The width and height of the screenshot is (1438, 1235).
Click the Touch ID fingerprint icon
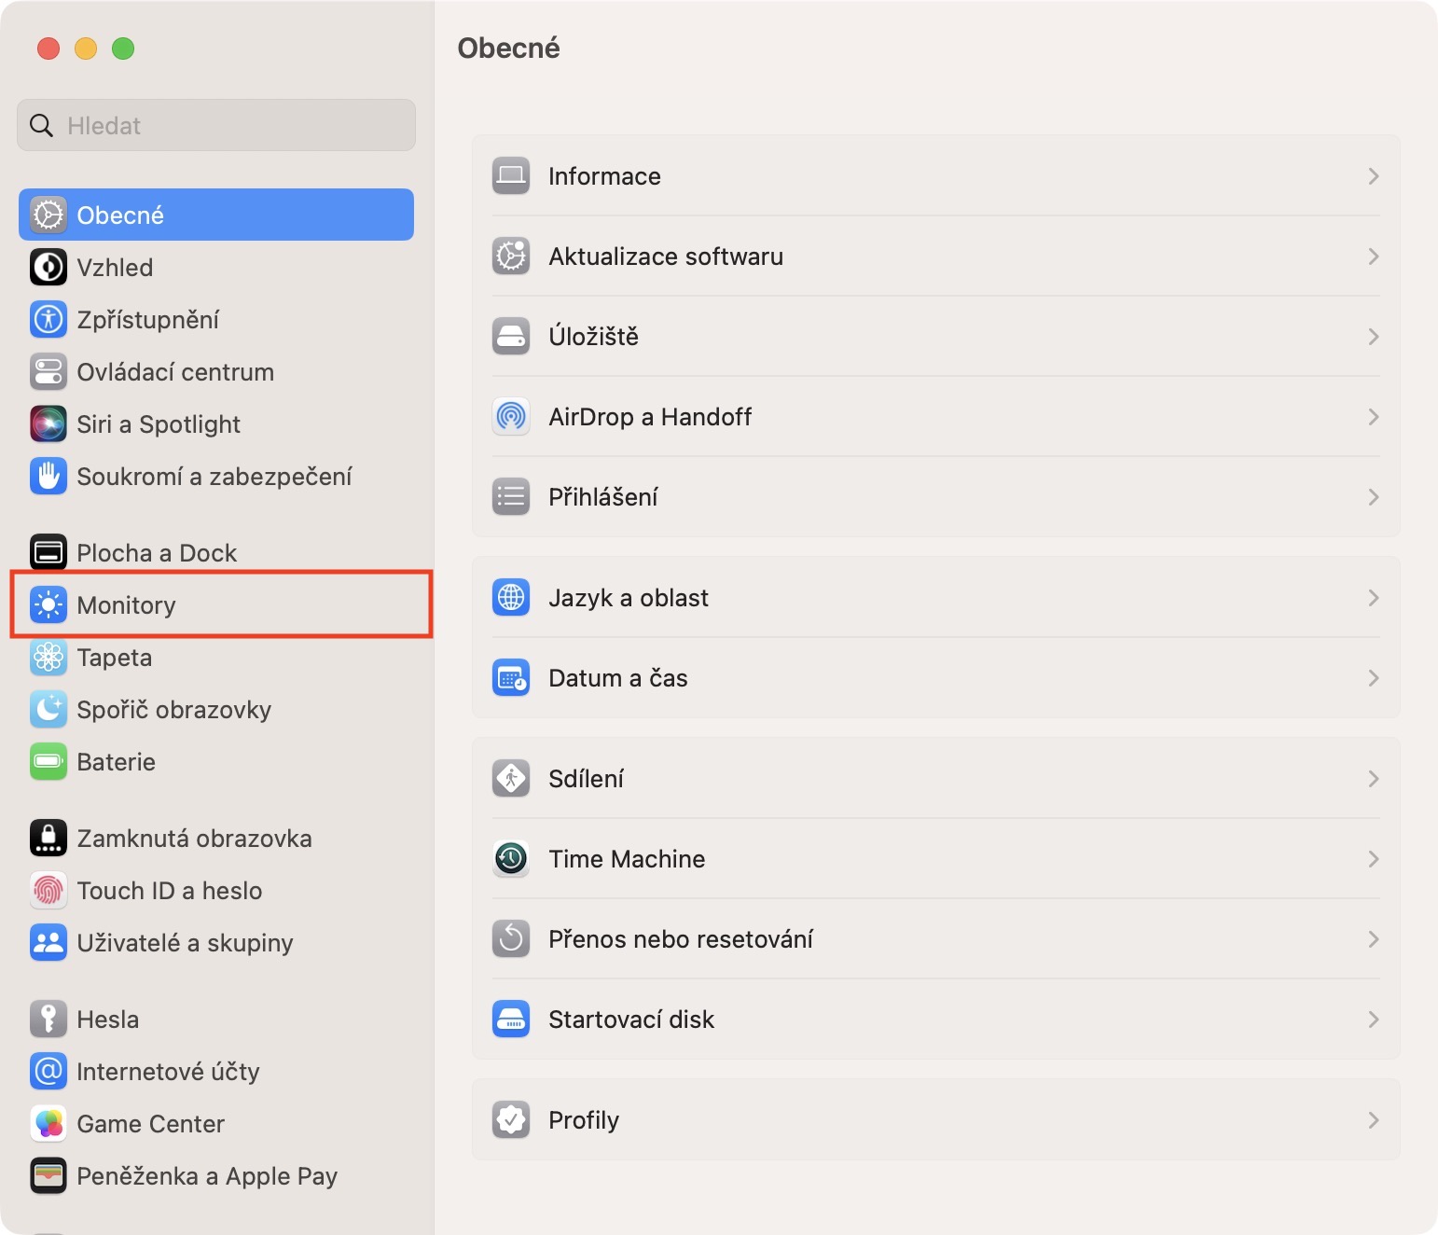[x=48, y=891]
